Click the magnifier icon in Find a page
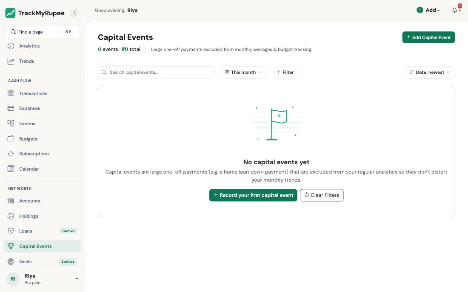 coord(13,32)
